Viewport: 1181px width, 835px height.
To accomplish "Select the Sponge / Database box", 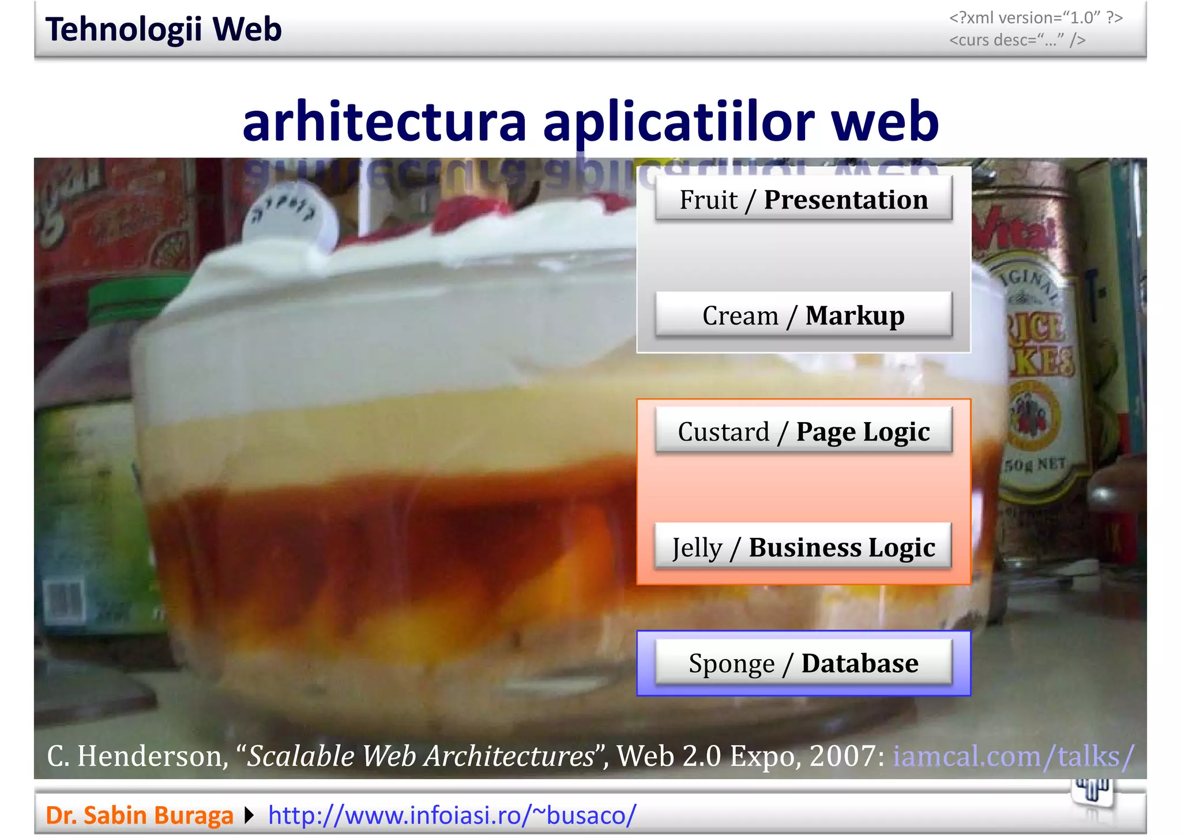I will coord(803,663).
